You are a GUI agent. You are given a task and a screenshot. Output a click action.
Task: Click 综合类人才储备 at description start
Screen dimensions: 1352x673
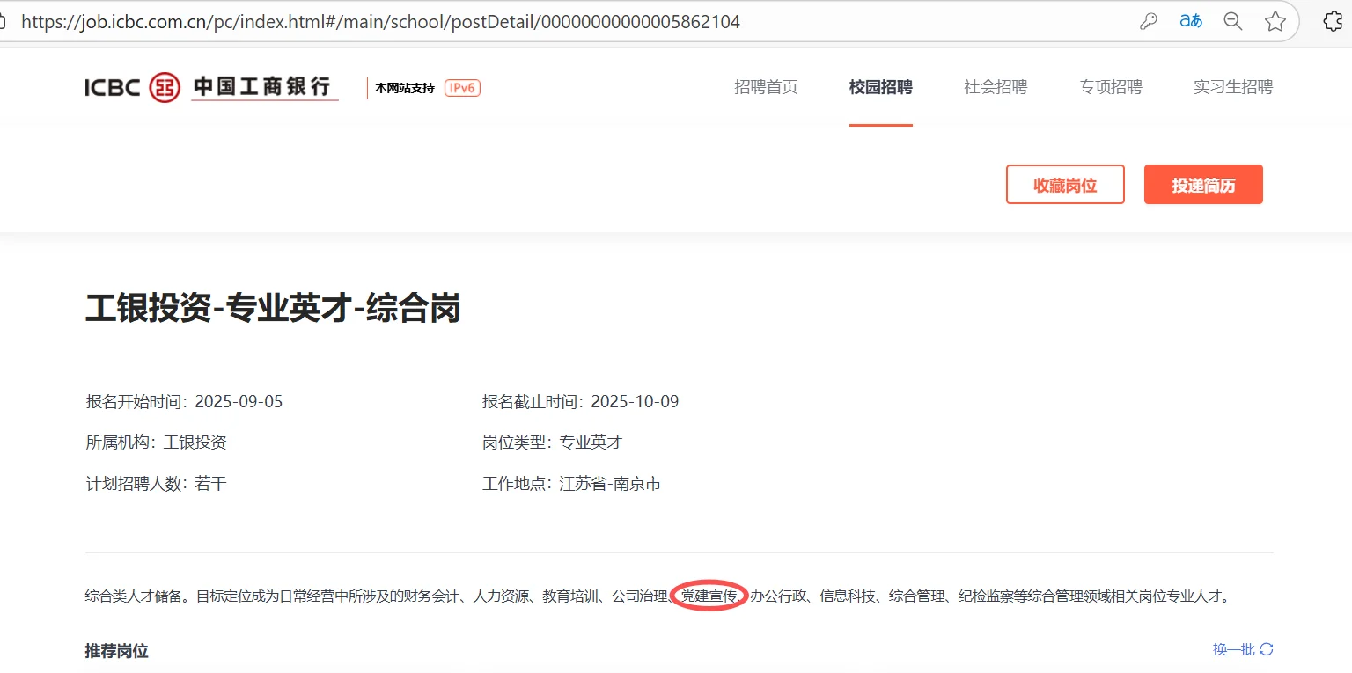135,596
